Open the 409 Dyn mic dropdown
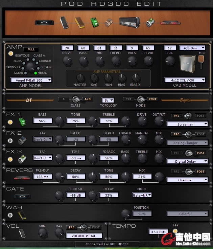The height and width of the screenshot is (249, 213). tap(192, 48)
